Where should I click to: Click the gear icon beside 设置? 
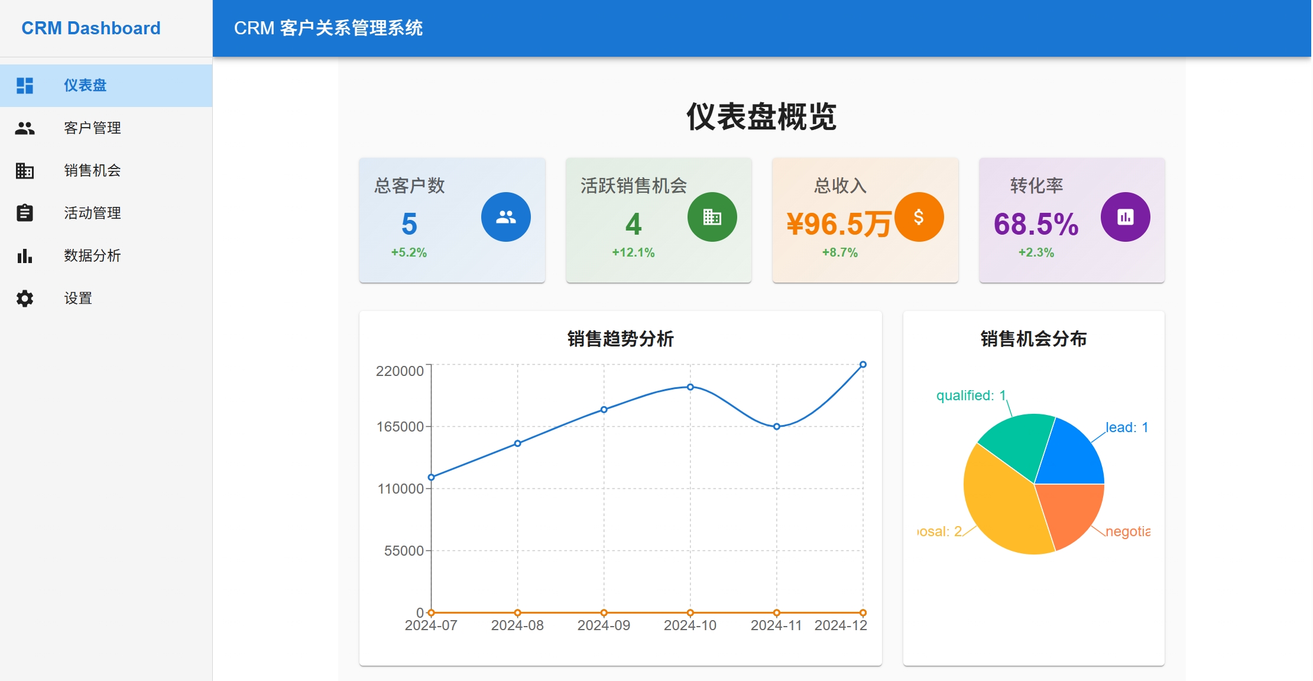(25, 299)
